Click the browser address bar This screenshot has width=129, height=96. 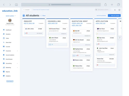[x=61, y=5]
